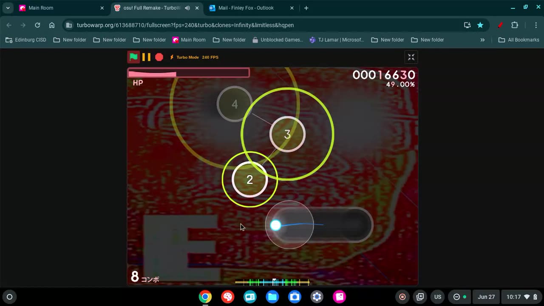Go to the home page
The width and height of the screenshot is (544, 306).
52,25
